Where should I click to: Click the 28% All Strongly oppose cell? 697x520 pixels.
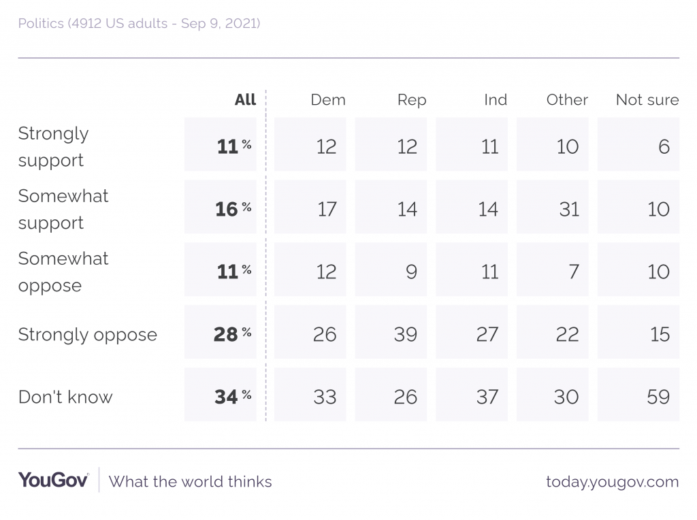pos(221,334)
